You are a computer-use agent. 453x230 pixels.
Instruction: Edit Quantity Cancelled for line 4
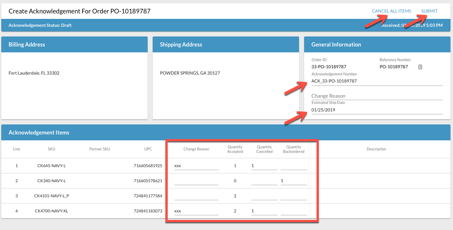pos(264,211)
